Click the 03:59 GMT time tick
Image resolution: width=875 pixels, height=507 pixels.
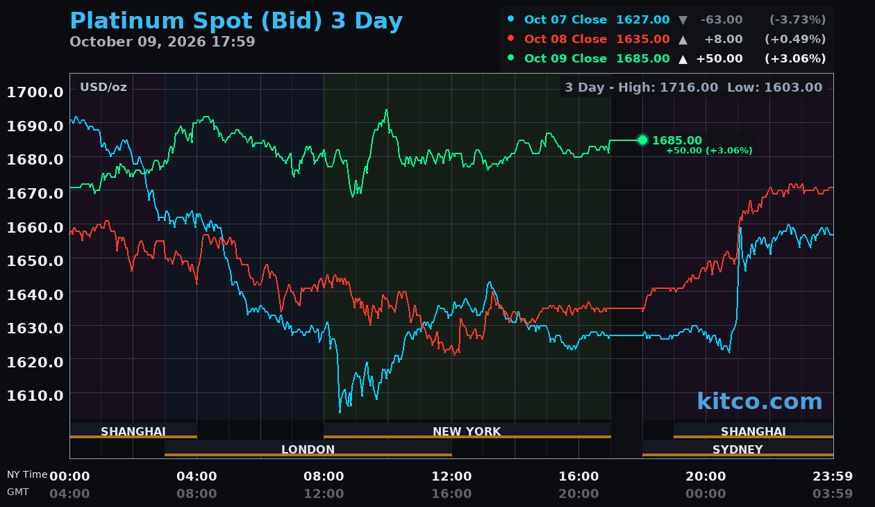tap(833, 494)
